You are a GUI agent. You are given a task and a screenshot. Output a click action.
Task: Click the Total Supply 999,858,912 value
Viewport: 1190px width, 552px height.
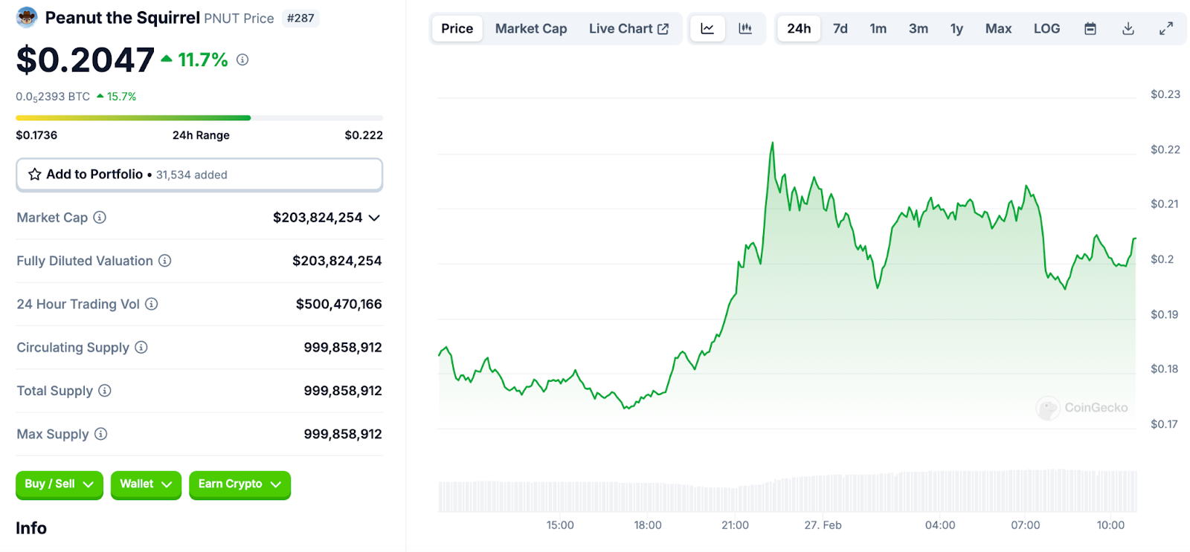pos(343,391)
